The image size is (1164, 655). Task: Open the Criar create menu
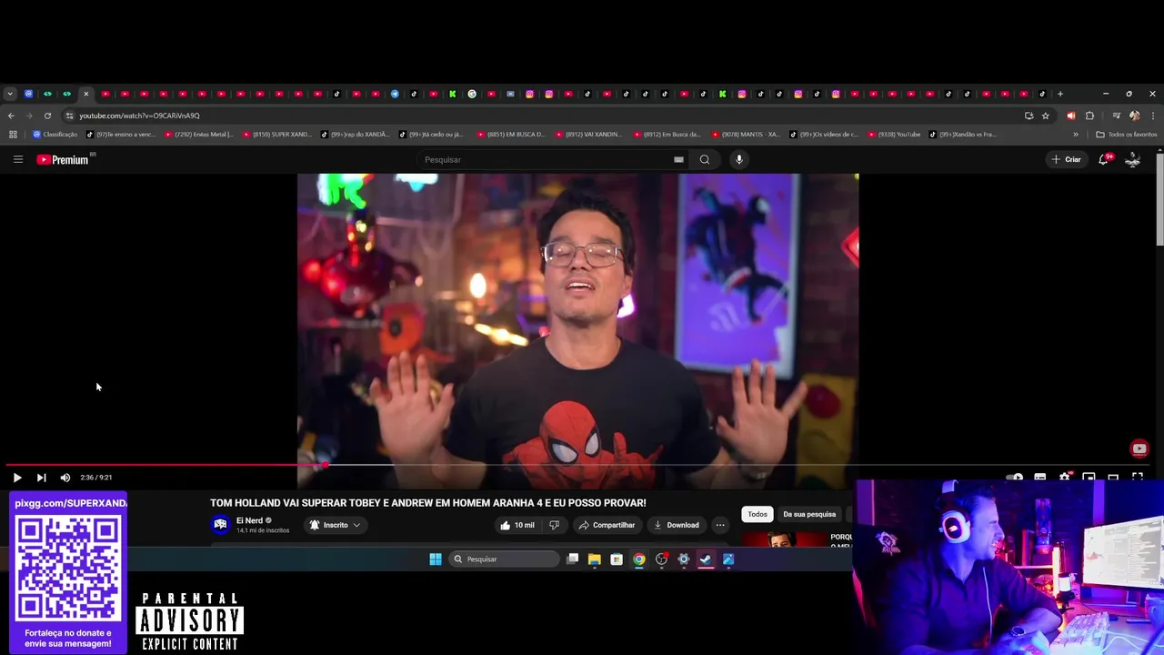tap(1066, 159)
